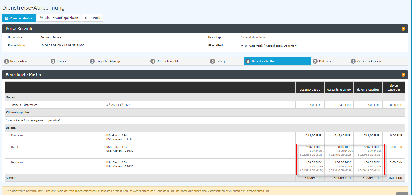The width and height of the screenshot is (412, 195).
Task: Switch to the Zeitkorrekturen tab
Action: [378, 61]
